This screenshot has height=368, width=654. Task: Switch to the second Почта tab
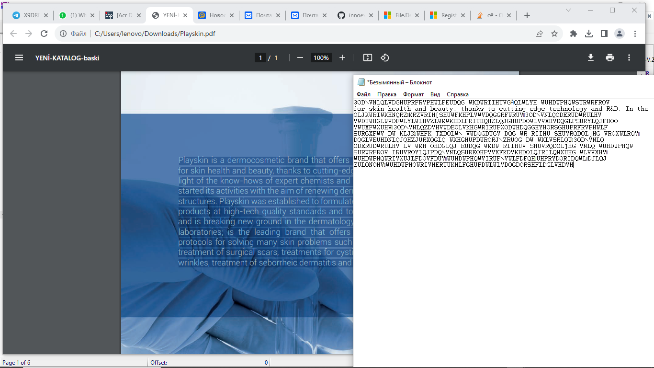(308, 15)
